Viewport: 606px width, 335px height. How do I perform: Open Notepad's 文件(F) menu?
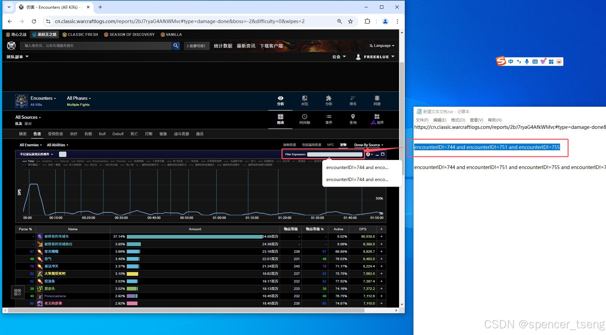pyautogui.click(x=422, y=120)
